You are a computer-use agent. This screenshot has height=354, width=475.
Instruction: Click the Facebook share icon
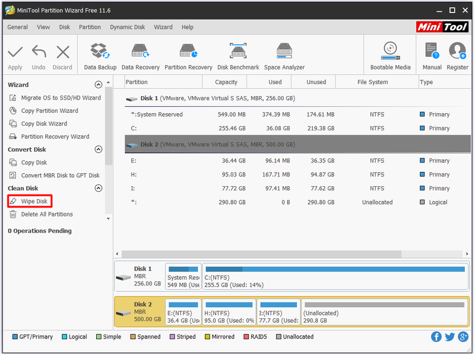coord(436,336)
